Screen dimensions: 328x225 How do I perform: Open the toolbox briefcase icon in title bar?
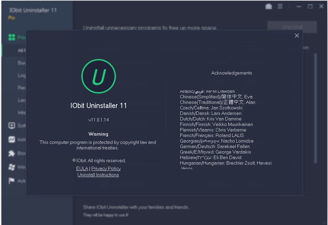(x=268, y=7)
